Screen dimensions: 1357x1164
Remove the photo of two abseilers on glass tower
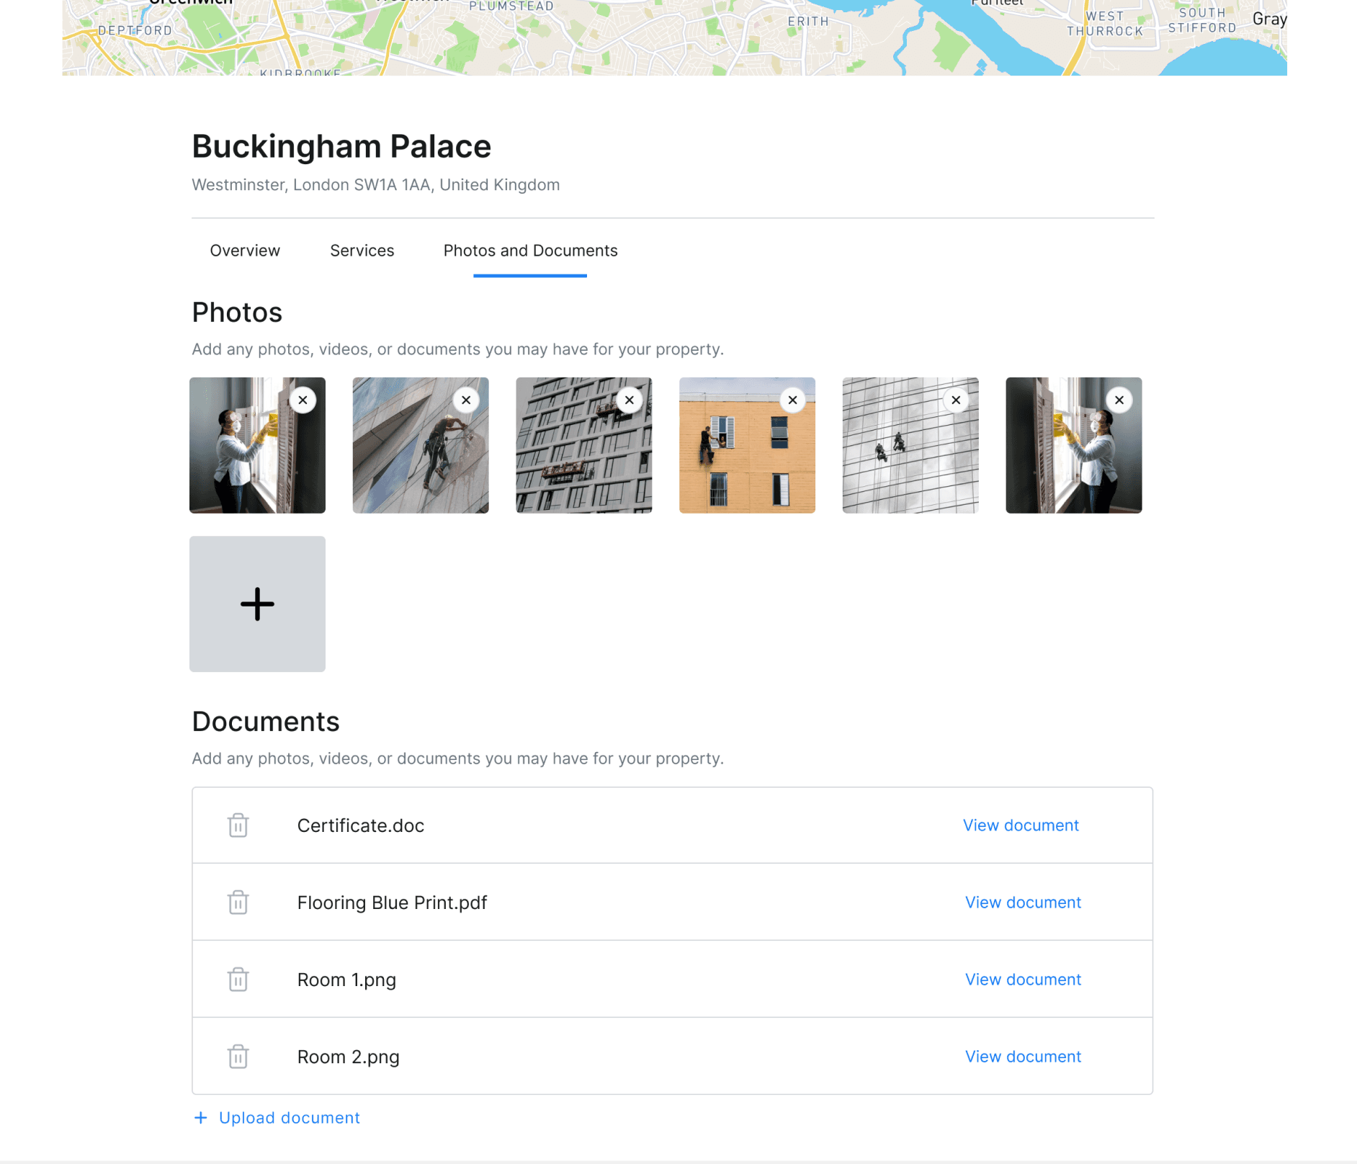point(956,400)
